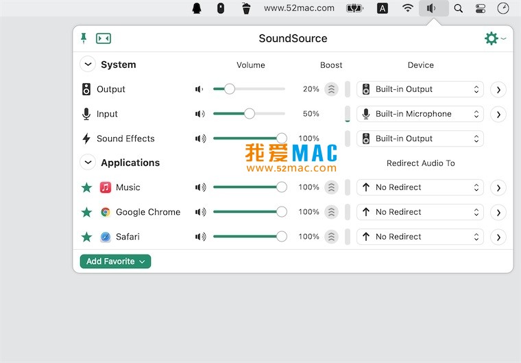Click the Output speaker device icon
Image resolution: width=521 pixels, height=363 pixels.
click(86, 89)
